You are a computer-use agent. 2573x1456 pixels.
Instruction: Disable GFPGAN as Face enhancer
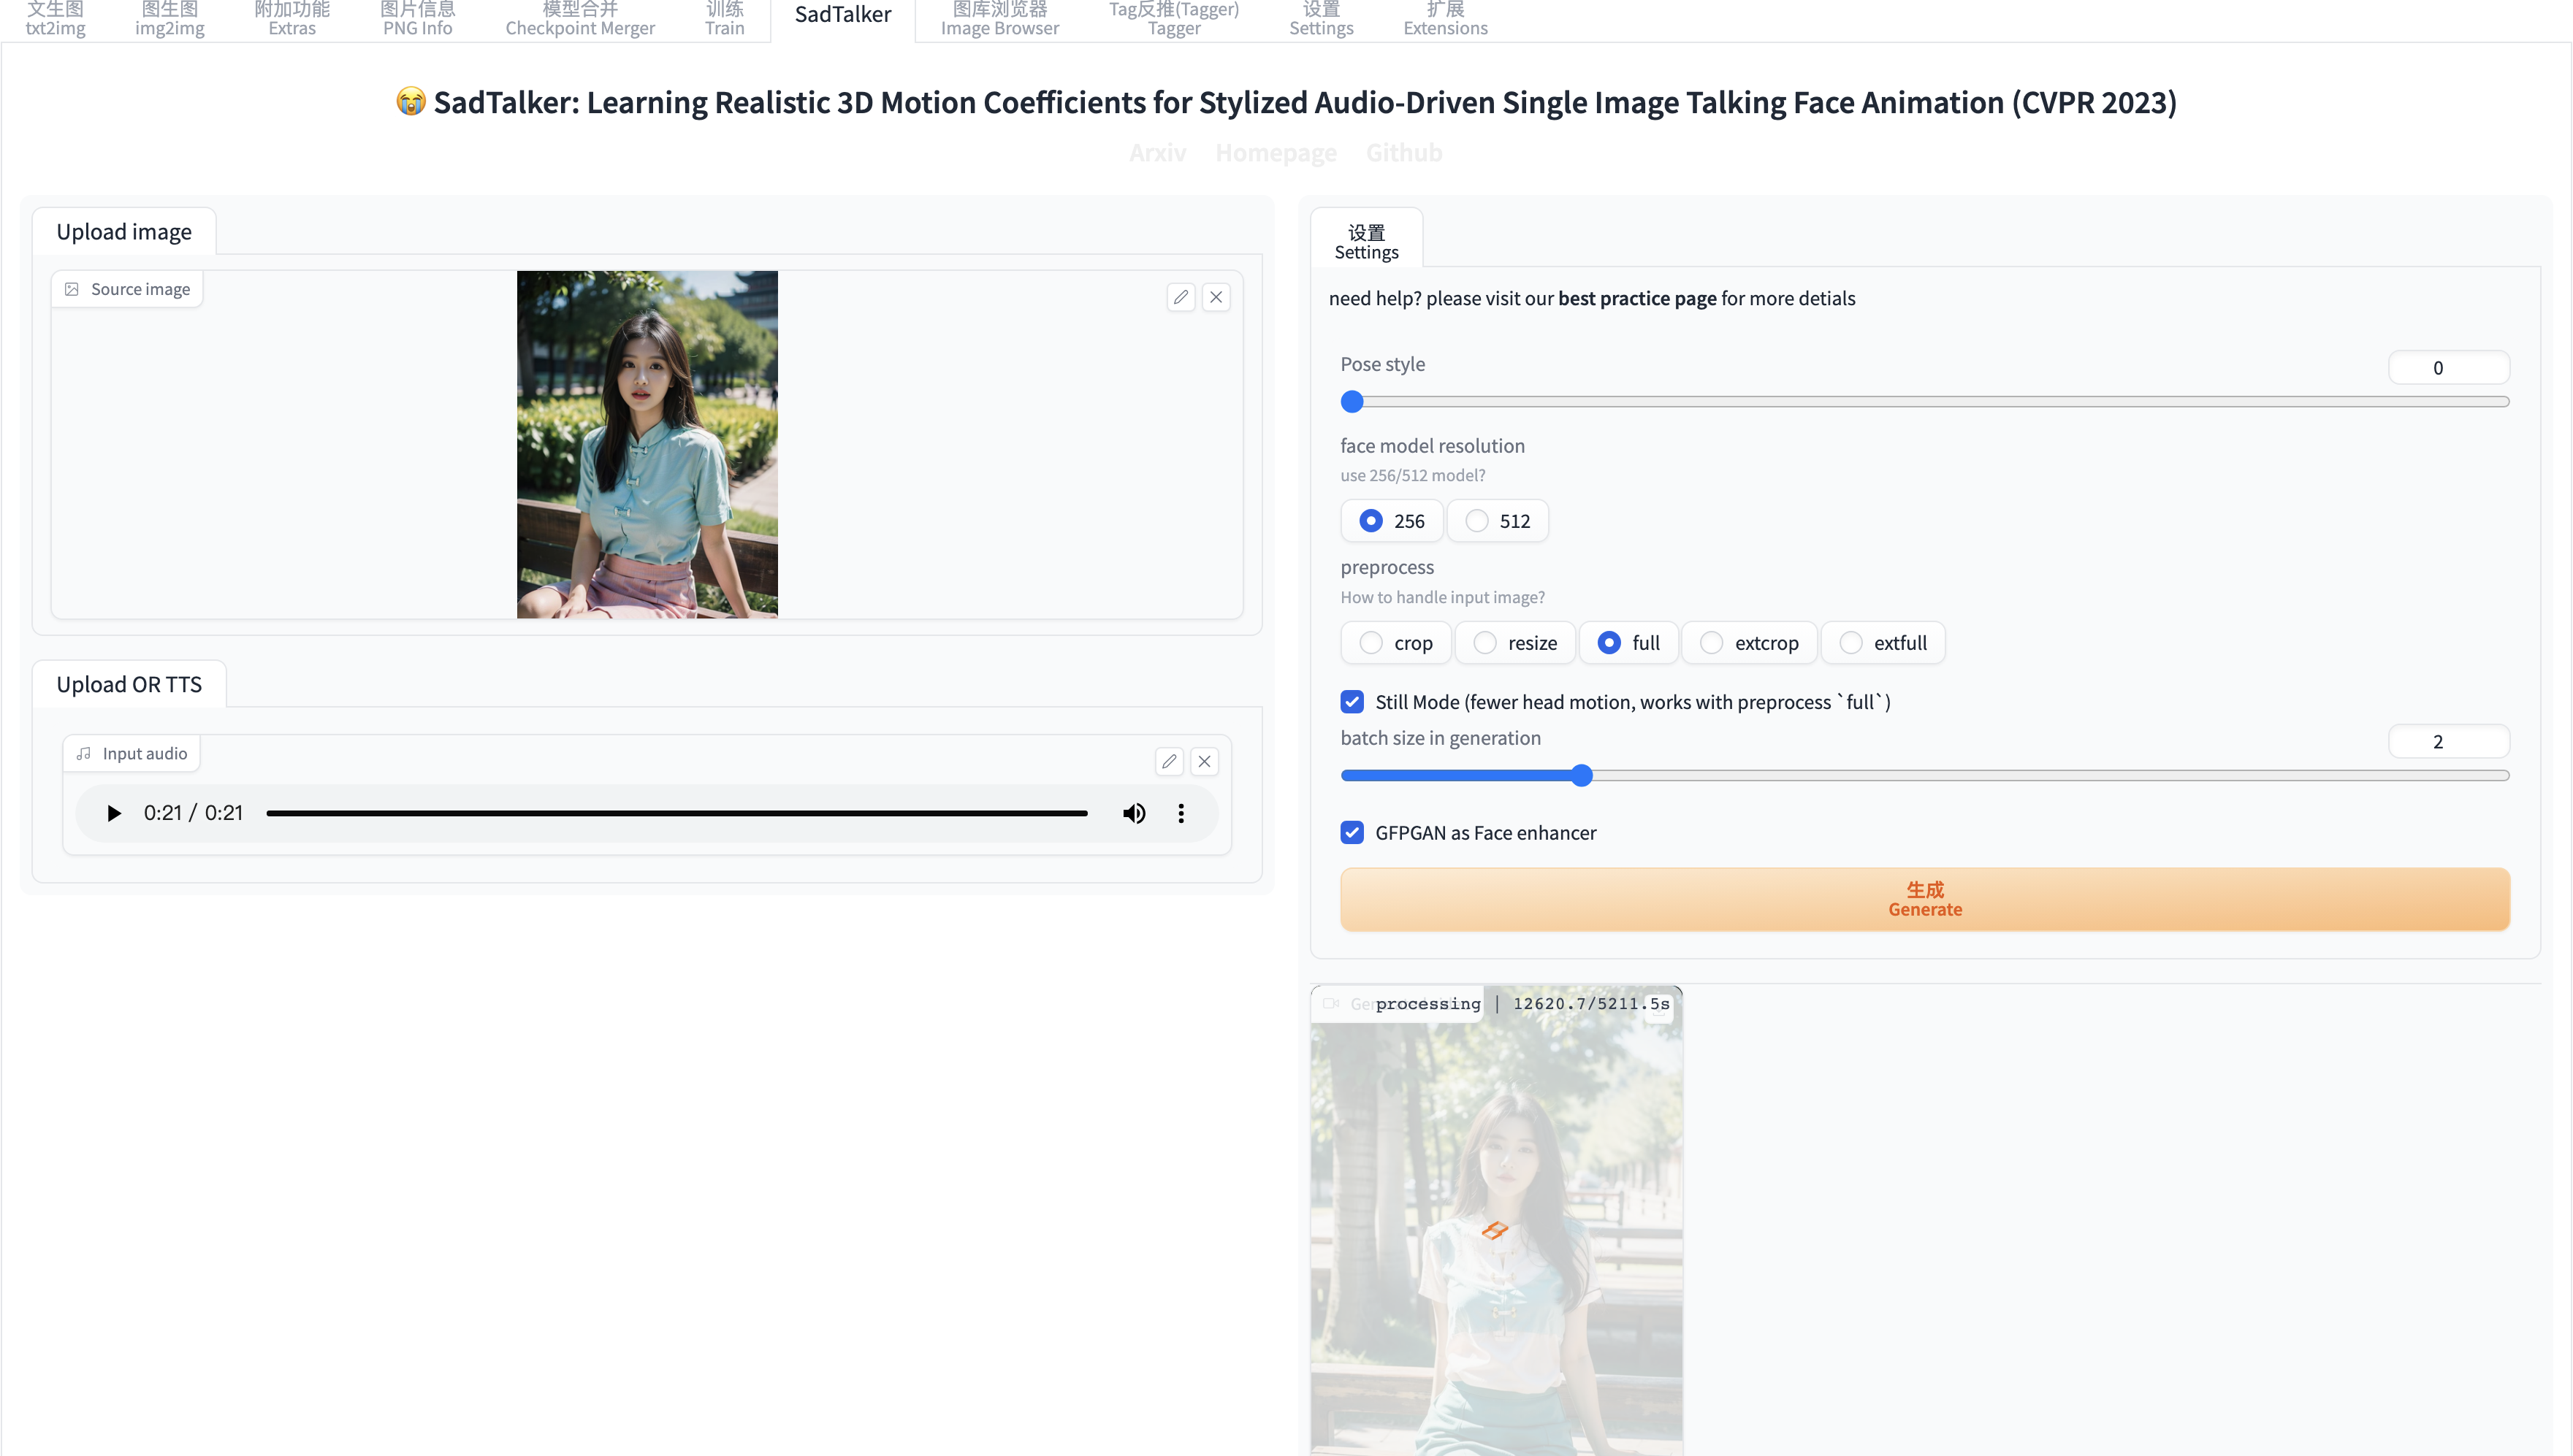[1352, 833]
